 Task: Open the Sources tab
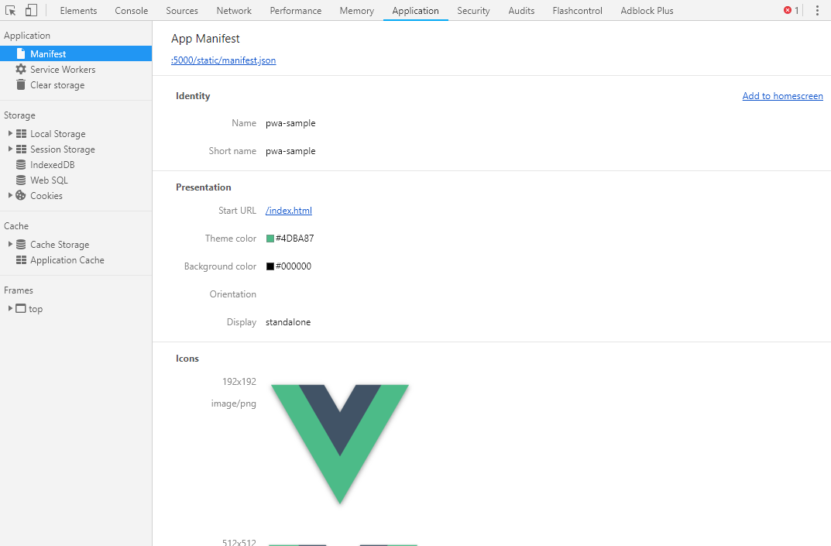tap(182, 11)
